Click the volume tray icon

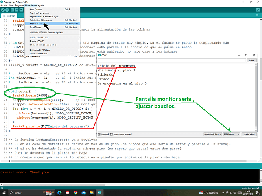click(235, 193)
